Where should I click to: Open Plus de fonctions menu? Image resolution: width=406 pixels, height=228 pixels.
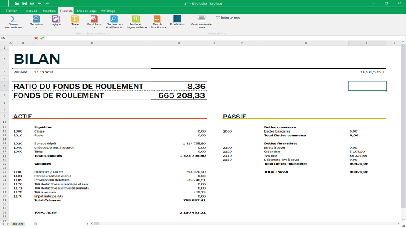pyautogui.click(x=158, y=22)
